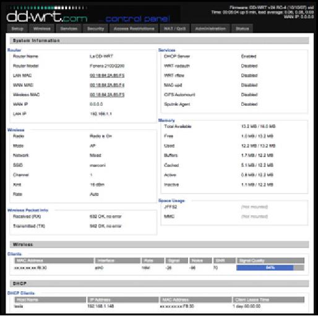This screenshot has width=318, height=316.
Task: Click the Client Lease Time column header
Action: 269,299
